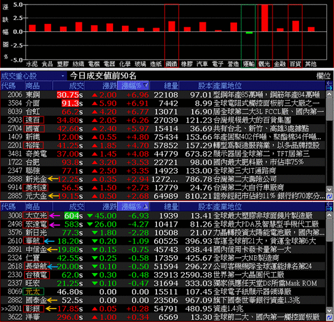Select the 裕隆 stock name
The image size is (334, 322).
(33, 145)
